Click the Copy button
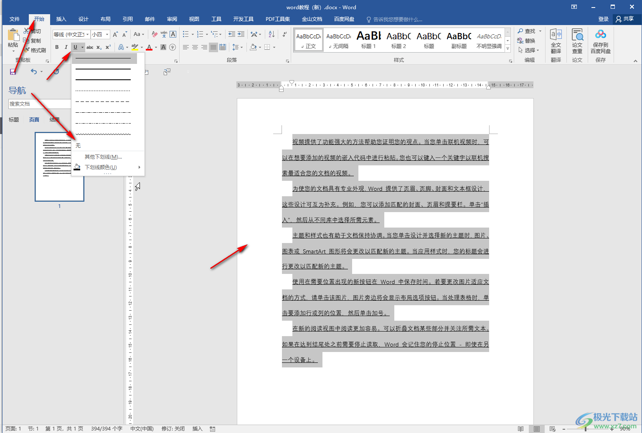Screen dimensions: 642x433 [32, 41]
